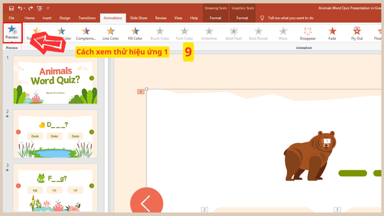Select the Complementary Color animation
384x216 pixels.
click(x=86, y=33)
